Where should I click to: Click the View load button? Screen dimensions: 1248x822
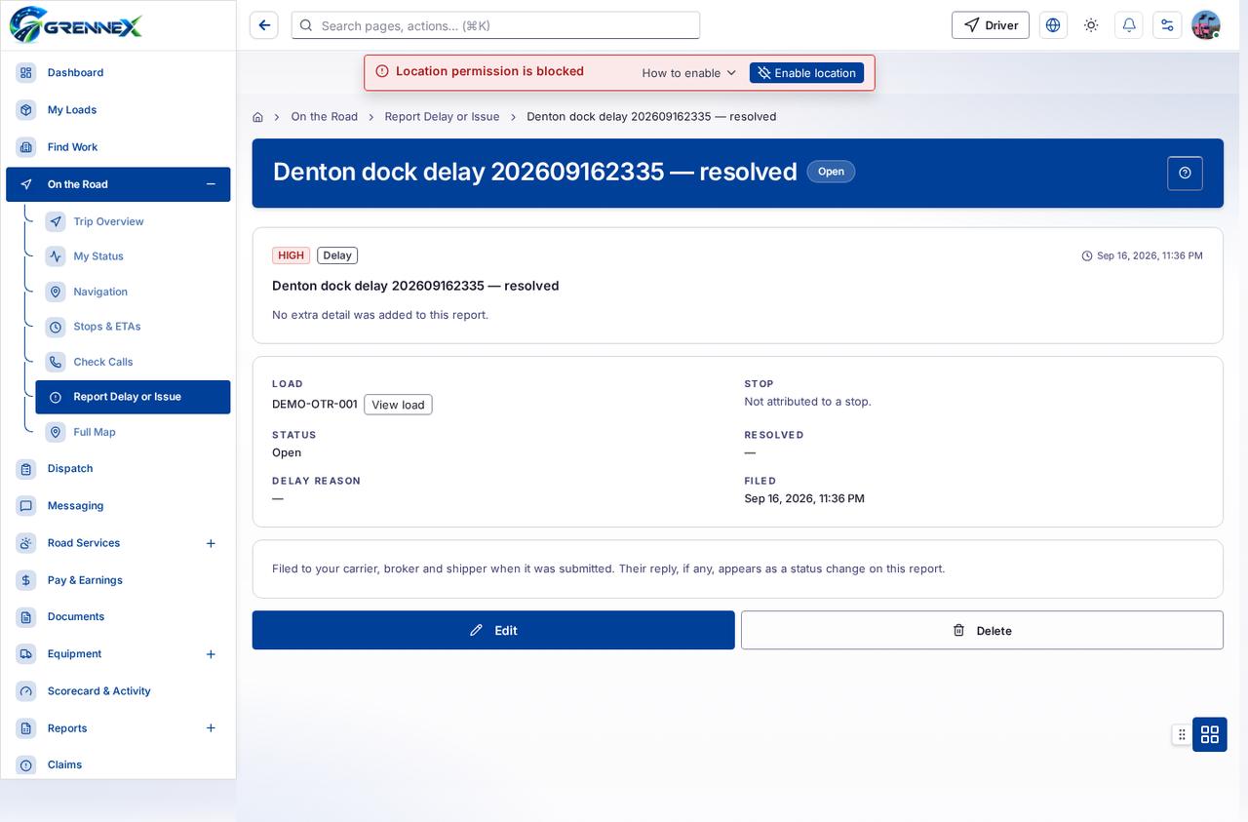pyautogui.click(x=398, y=405)
